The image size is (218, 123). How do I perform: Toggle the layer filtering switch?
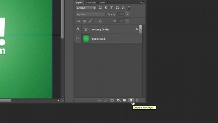(x=129, y=8)
